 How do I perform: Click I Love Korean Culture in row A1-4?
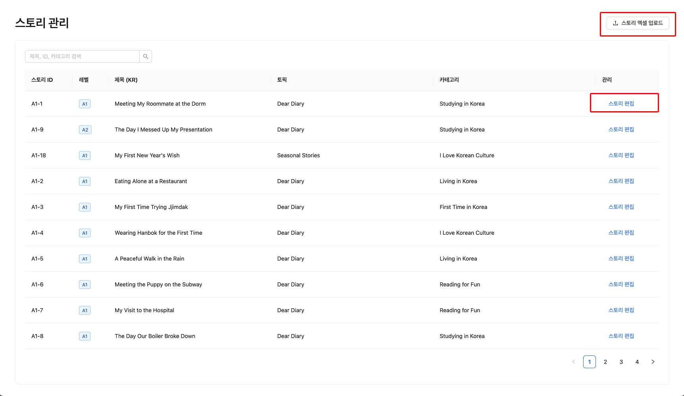tap(467, 233)
